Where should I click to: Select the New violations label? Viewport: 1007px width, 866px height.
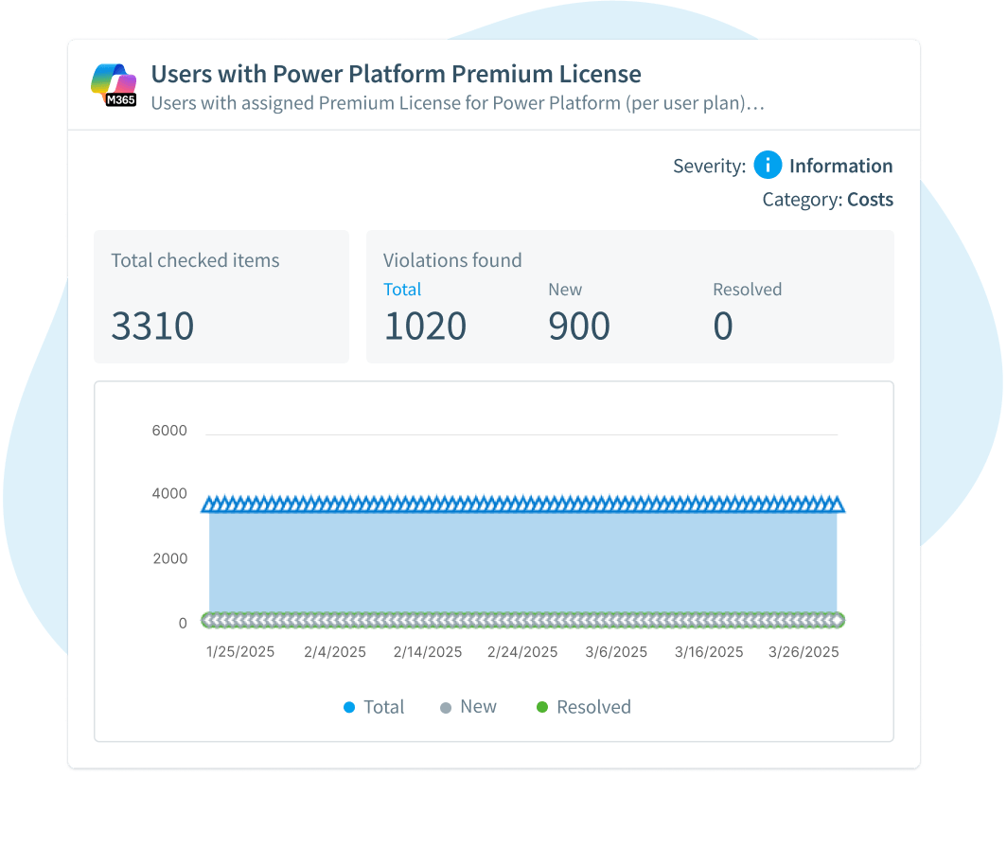click(565, 290)
